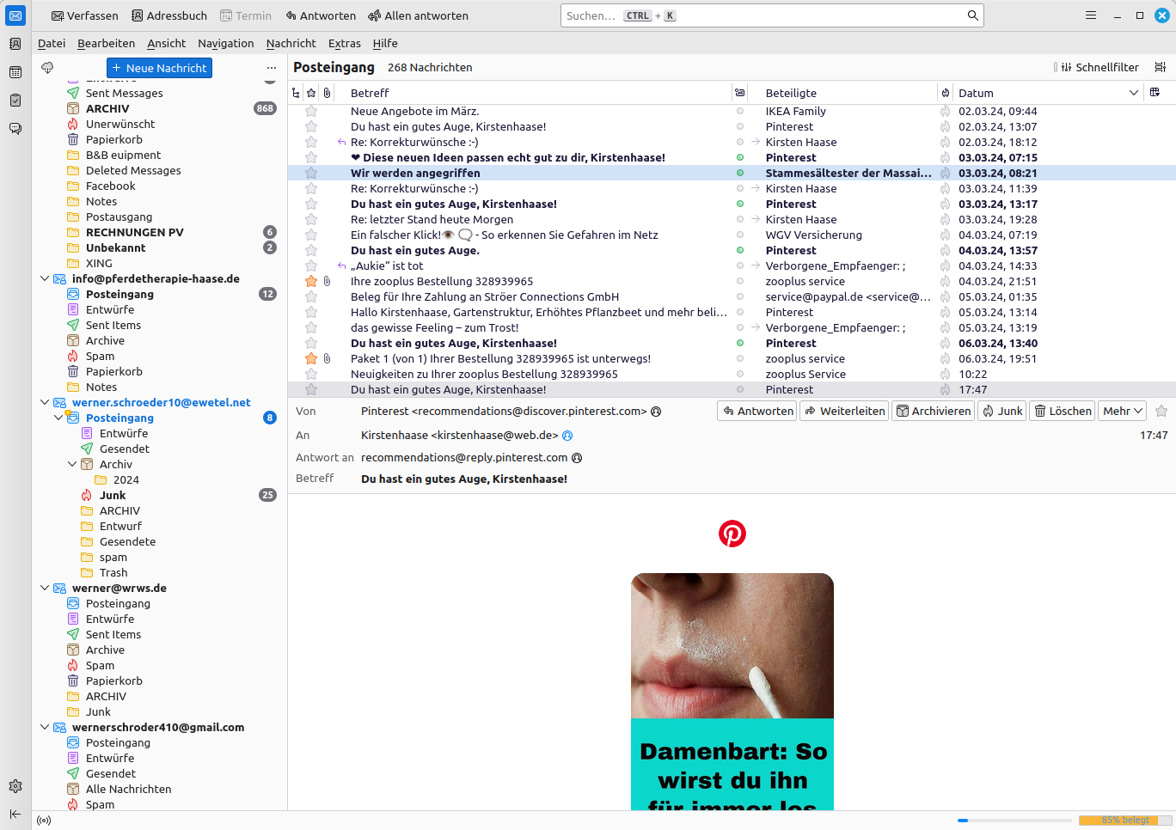Screen dimensions: 1176x830
Task: Unstar the 'Ihre zooplus Bestellung 328939965' message
Action: click(311, 281)
